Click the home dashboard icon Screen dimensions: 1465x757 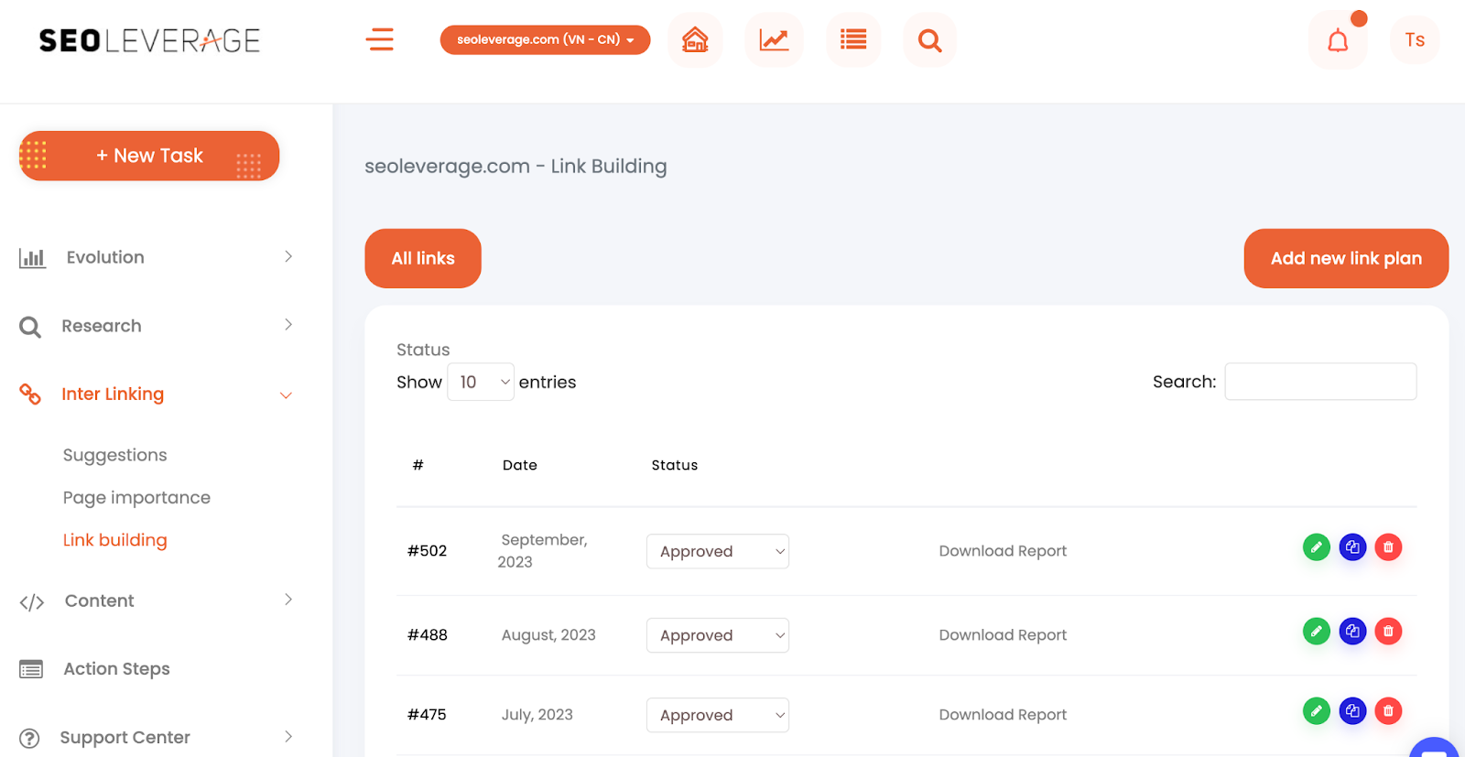[x=695, y=39]
